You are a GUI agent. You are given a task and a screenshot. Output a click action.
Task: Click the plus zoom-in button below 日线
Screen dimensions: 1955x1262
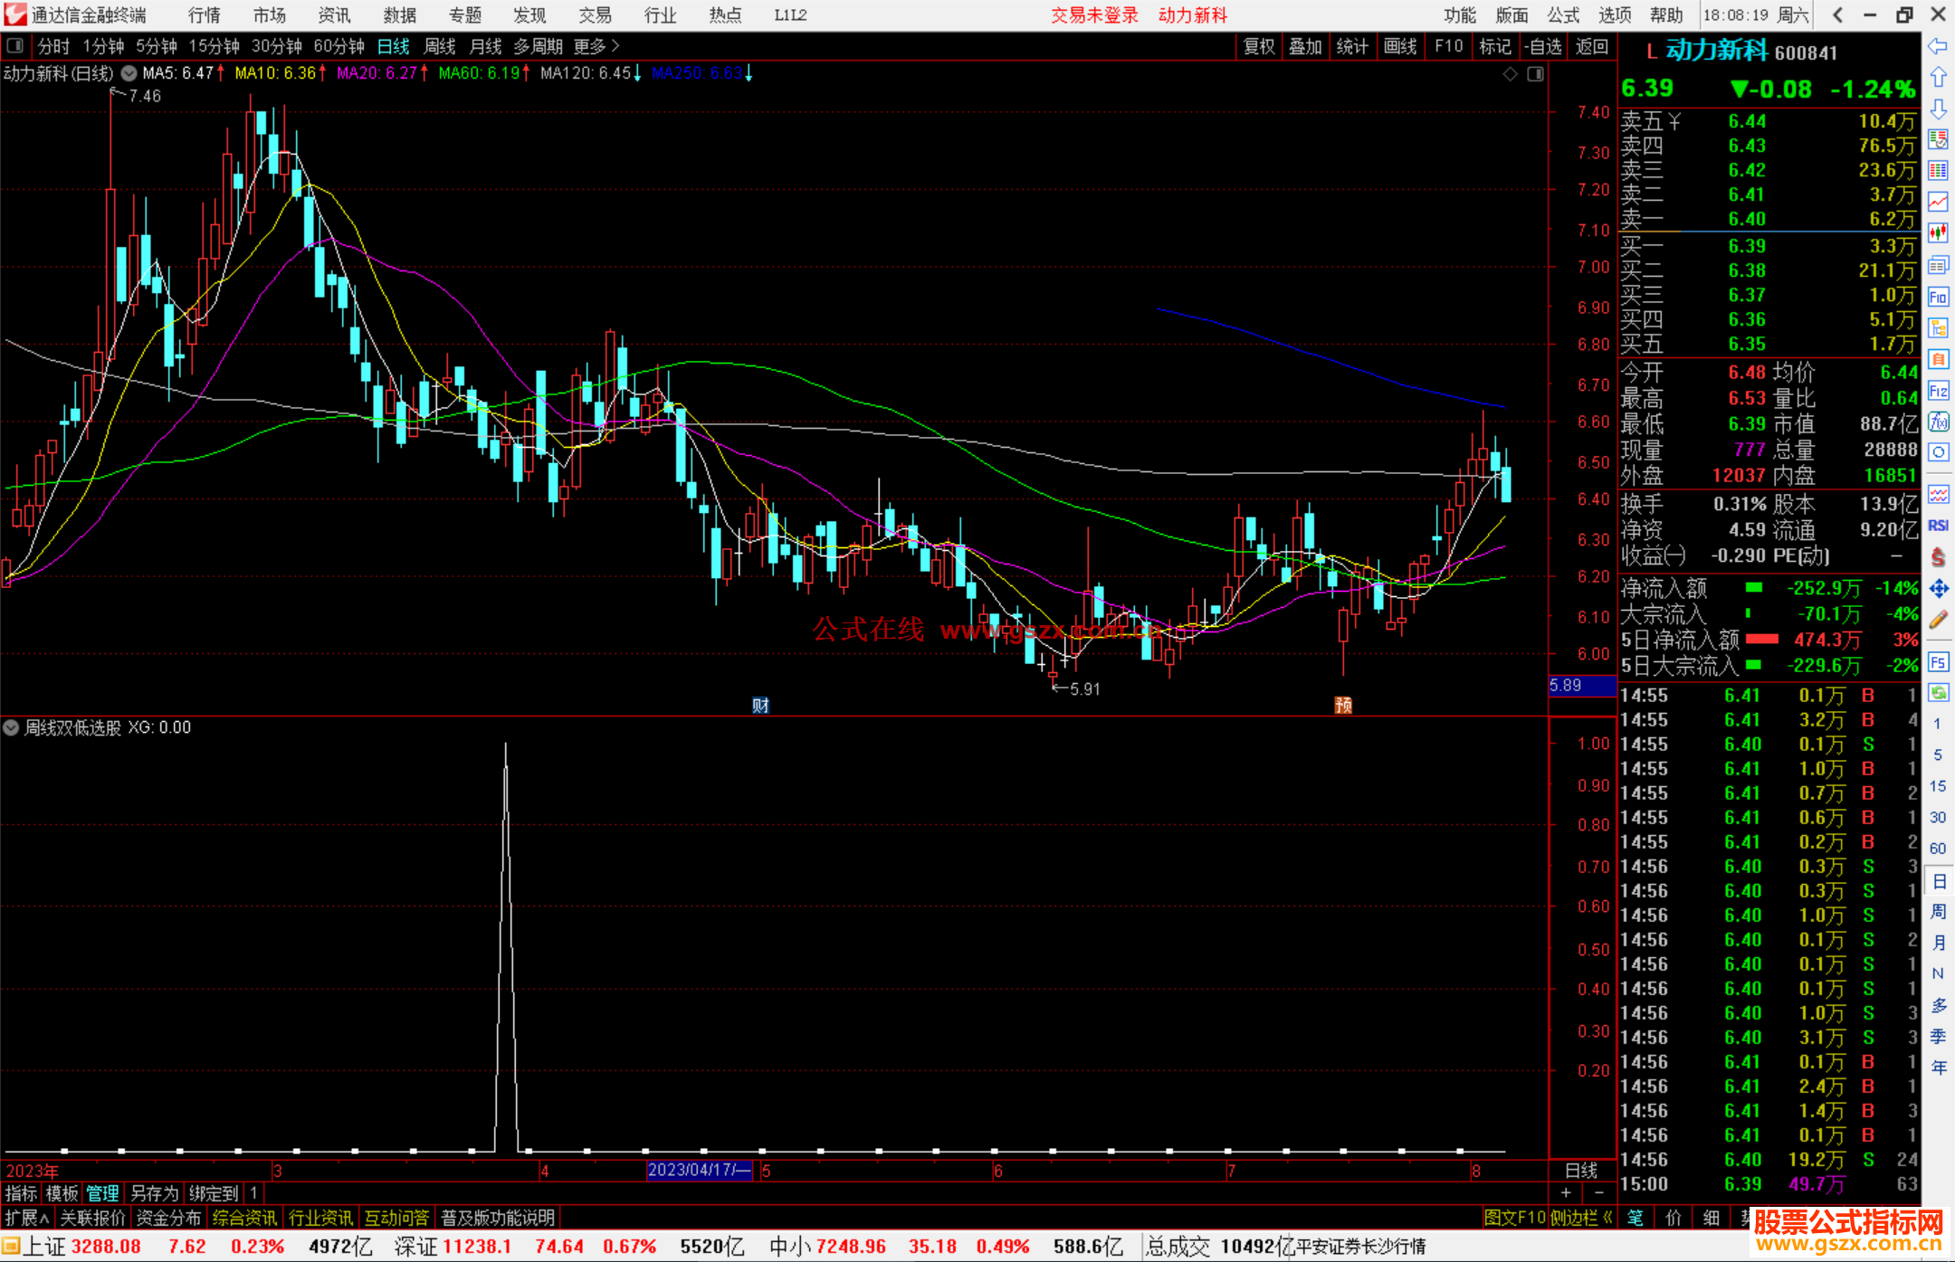[x=1566, y=1193]
